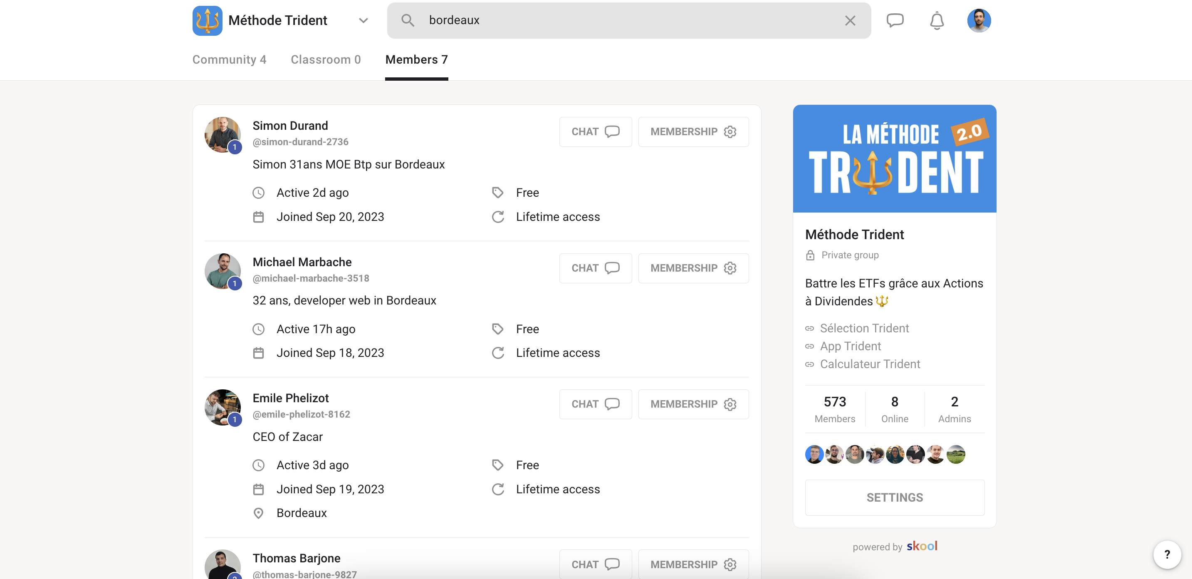The image size is (1192, 579).
Task: View the 2 Admins count
Action: pos(954,409)
